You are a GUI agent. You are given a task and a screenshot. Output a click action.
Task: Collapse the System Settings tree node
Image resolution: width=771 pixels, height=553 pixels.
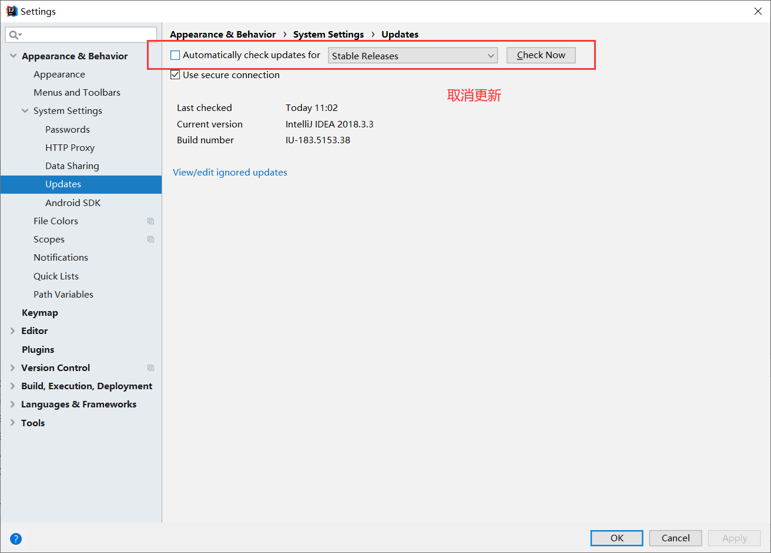25,111
